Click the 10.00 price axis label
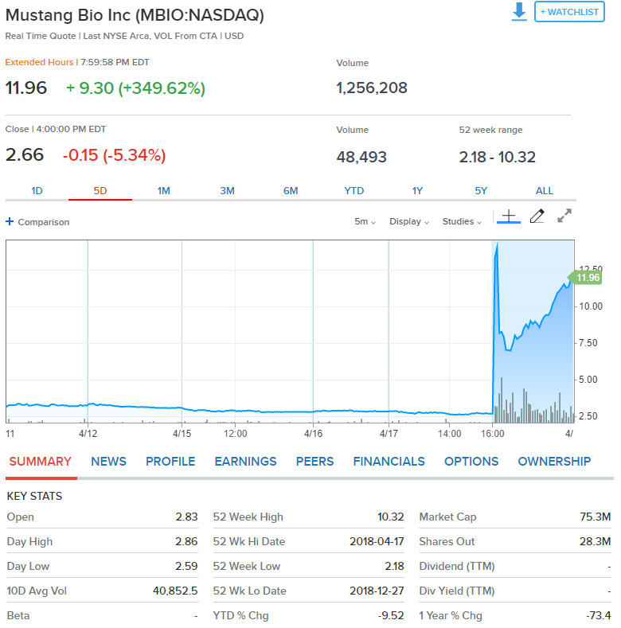This screenshot has height=628, width=621. 591,306
